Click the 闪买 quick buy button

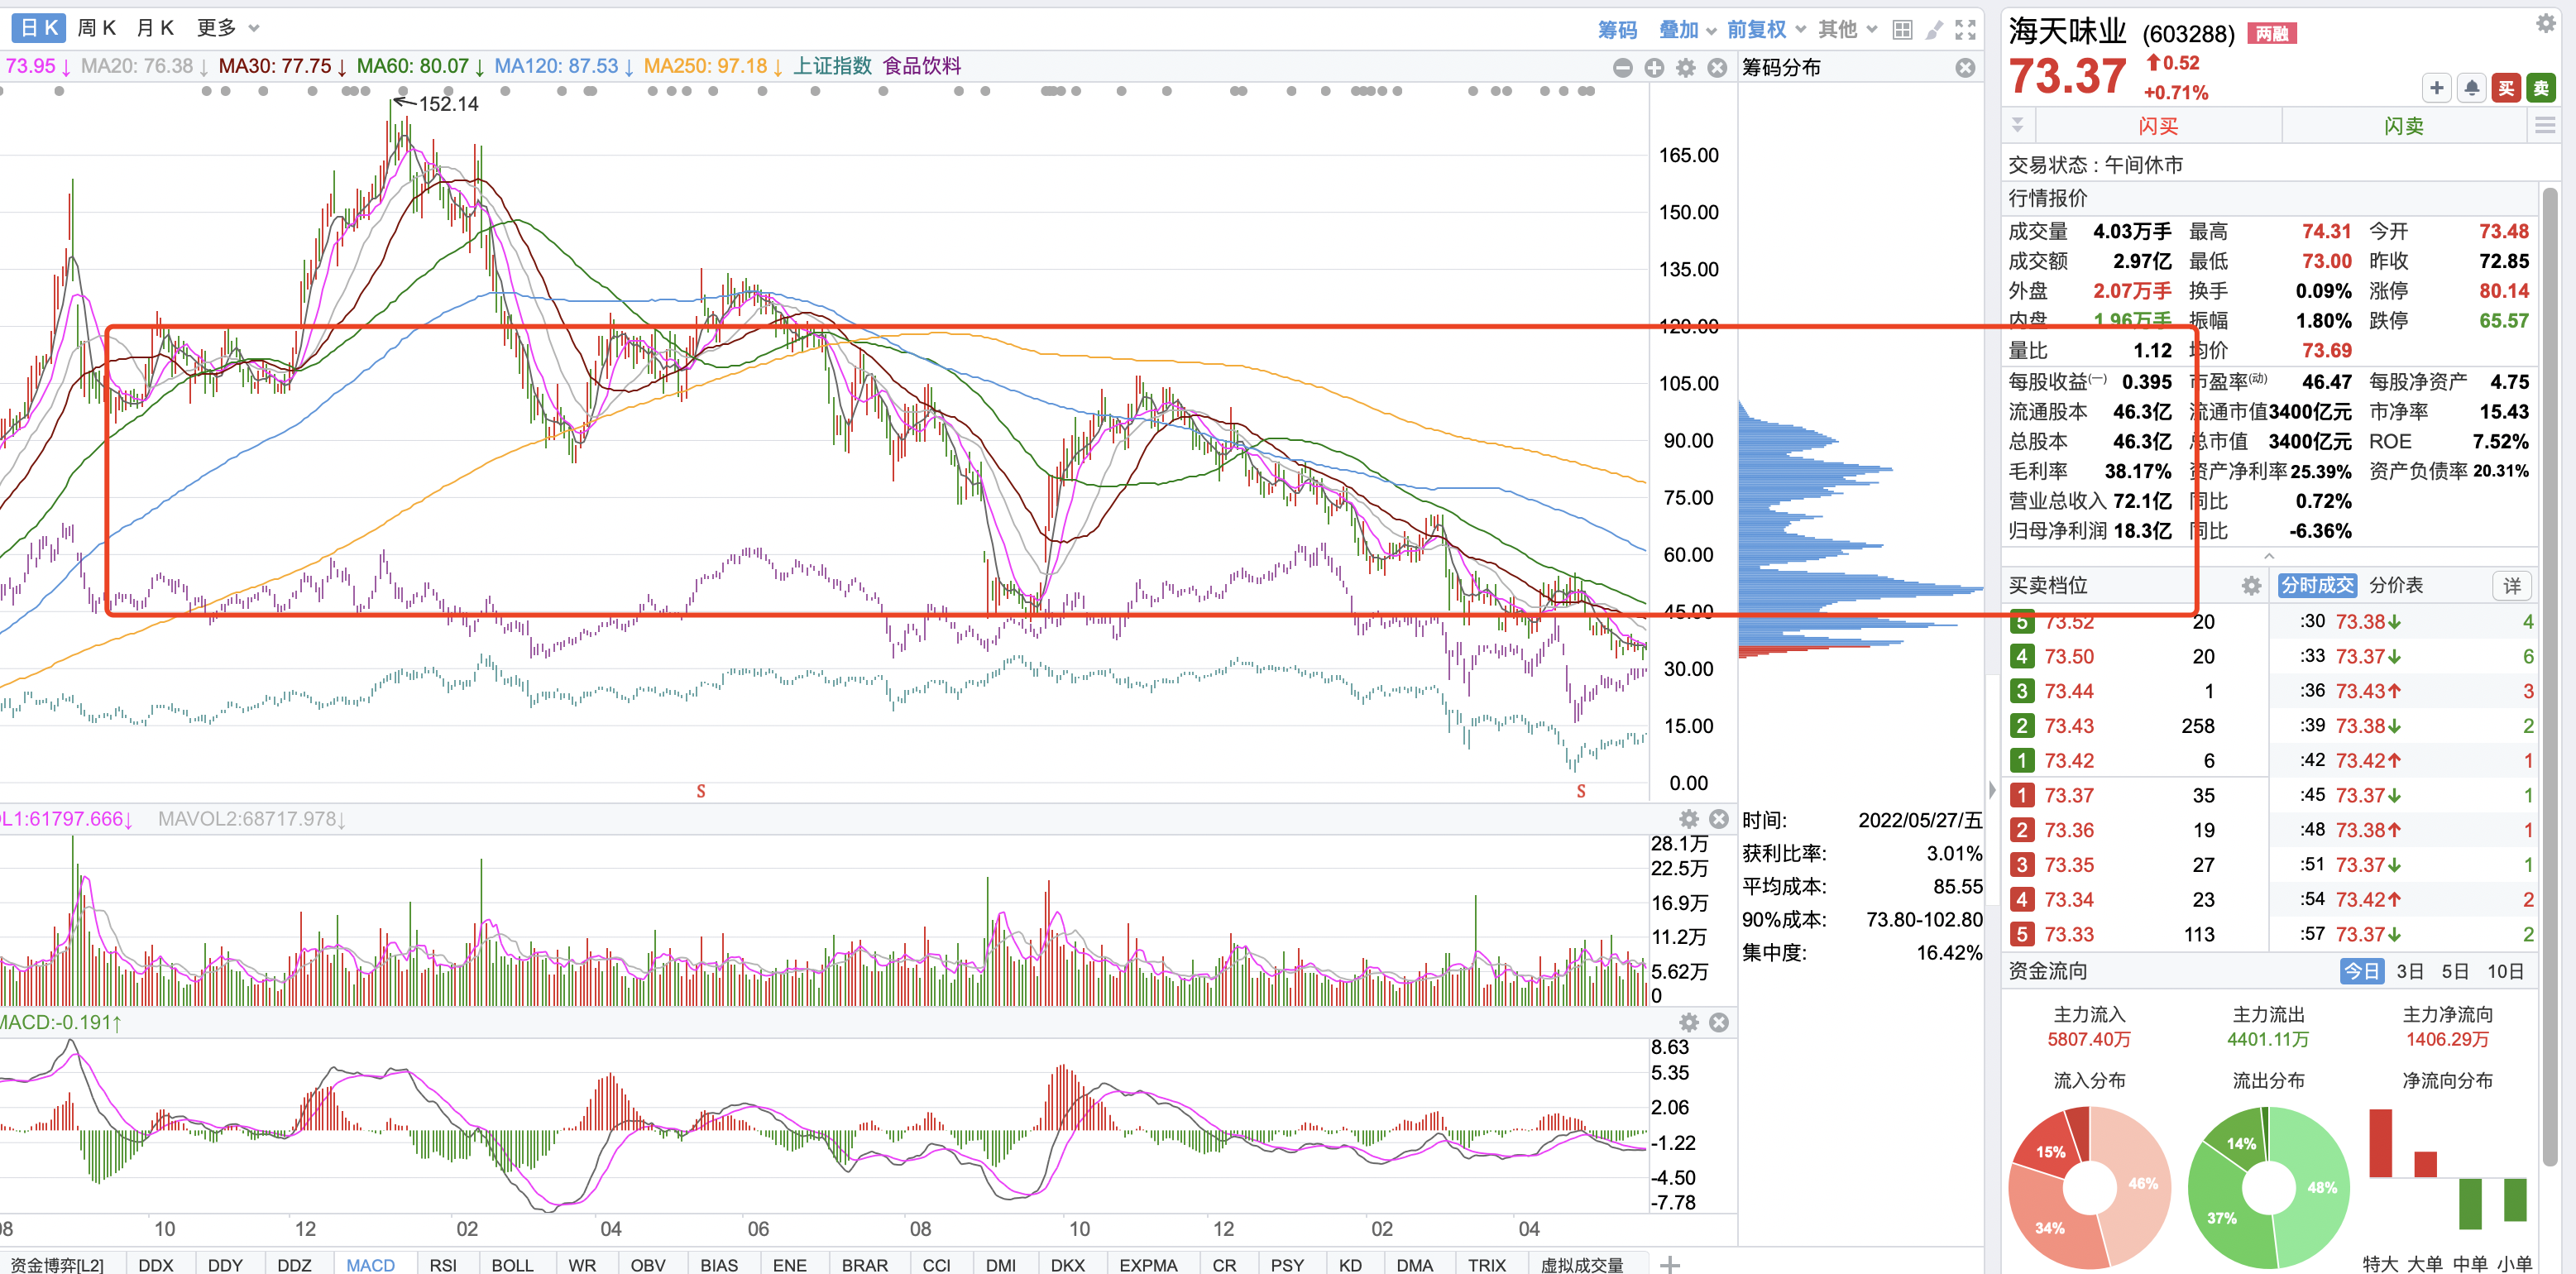tap(2158, 126)
